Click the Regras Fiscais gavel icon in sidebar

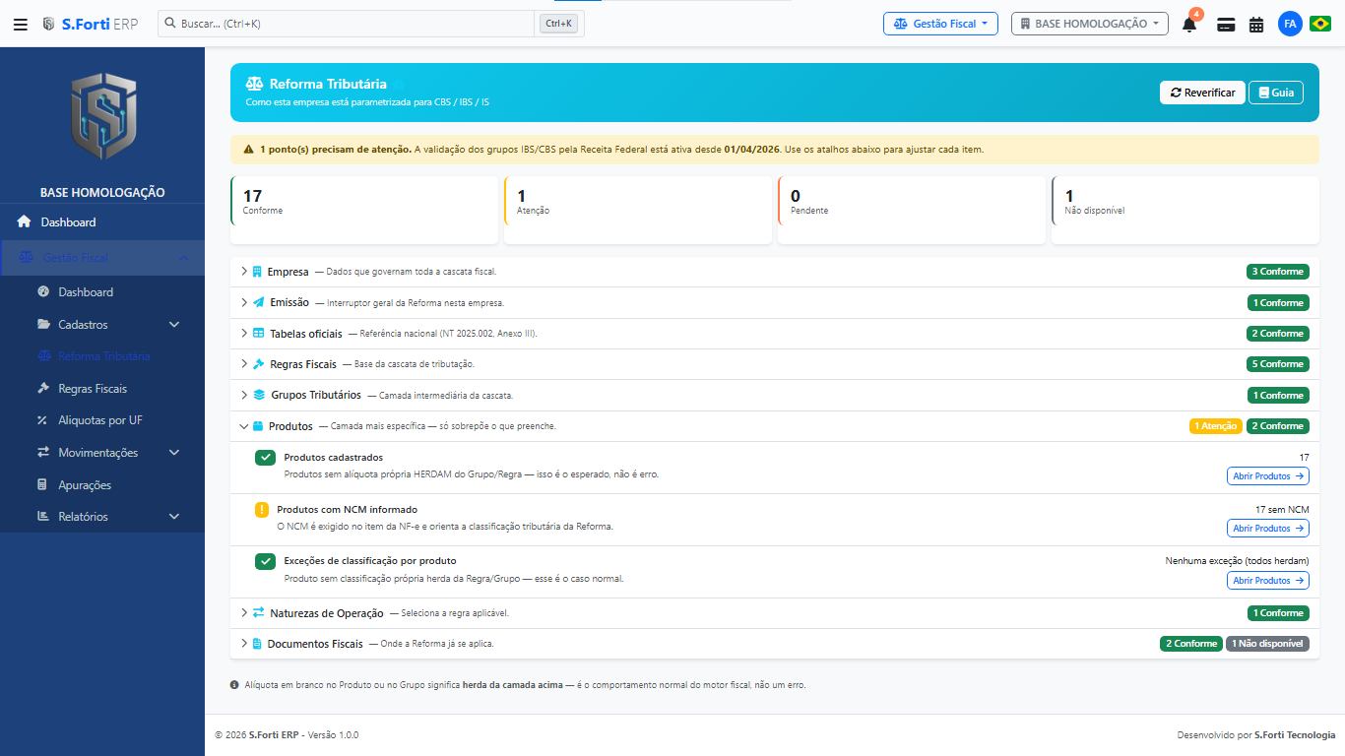tap(43, 389)
